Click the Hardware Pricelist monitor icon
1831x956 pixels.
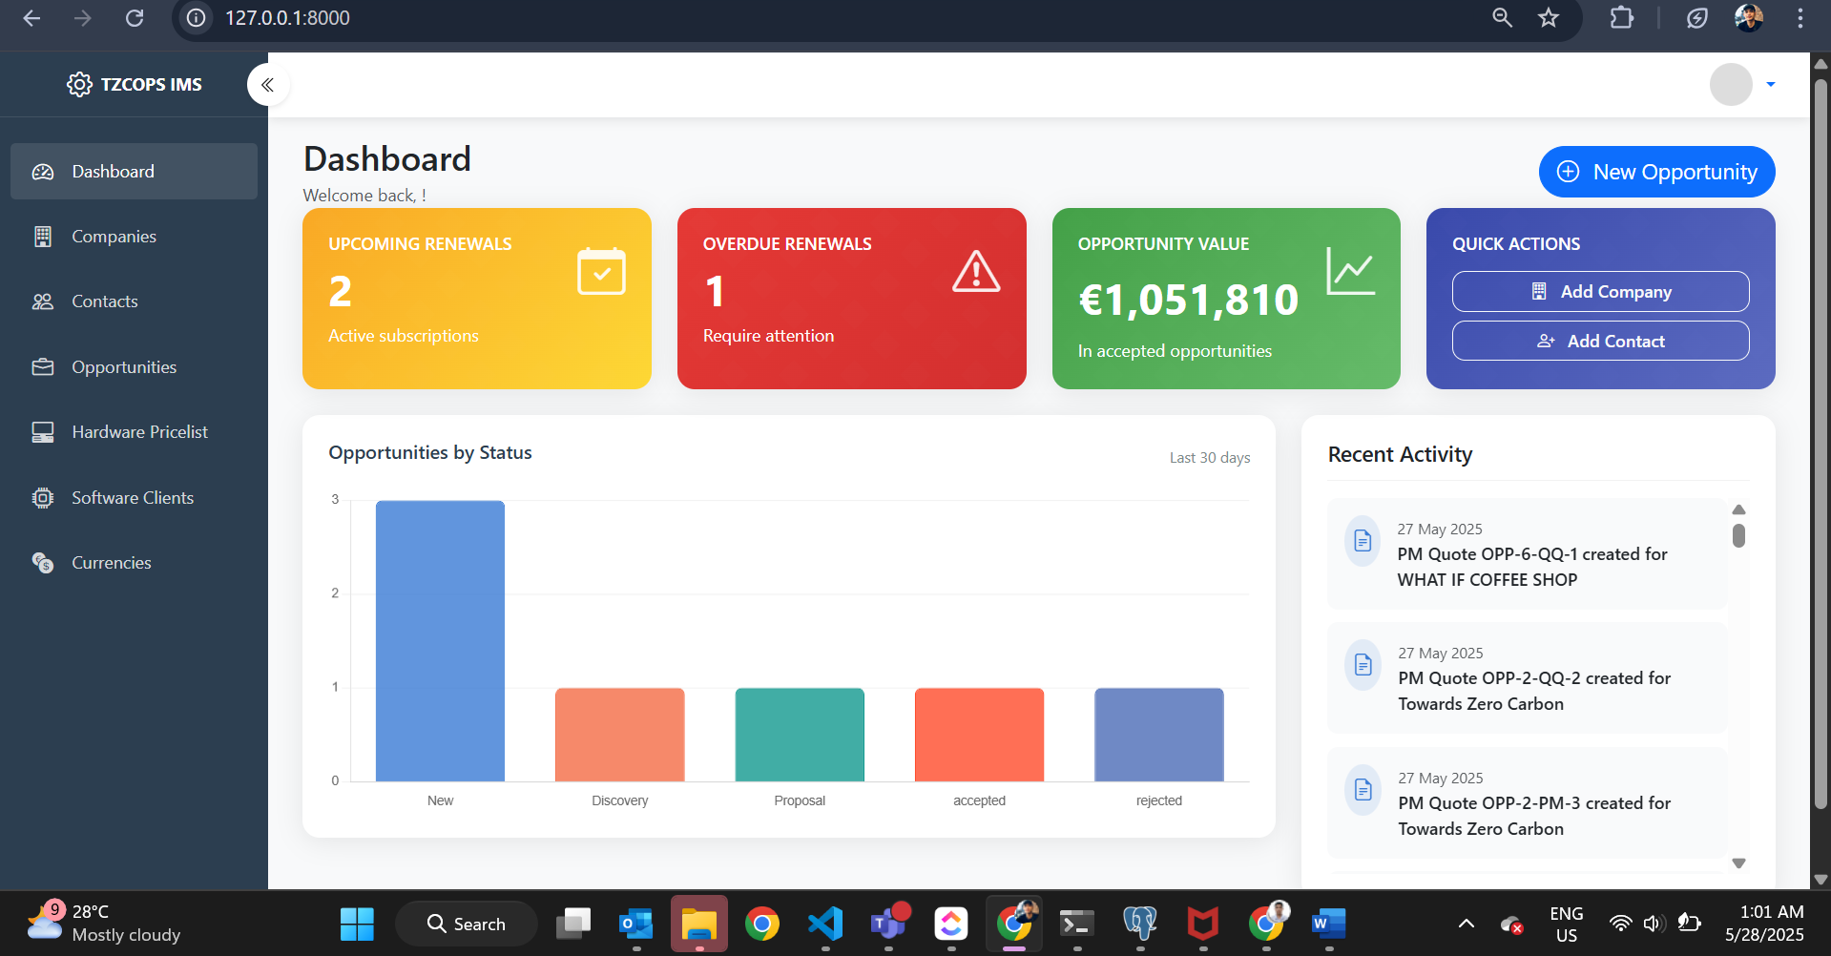43,432
